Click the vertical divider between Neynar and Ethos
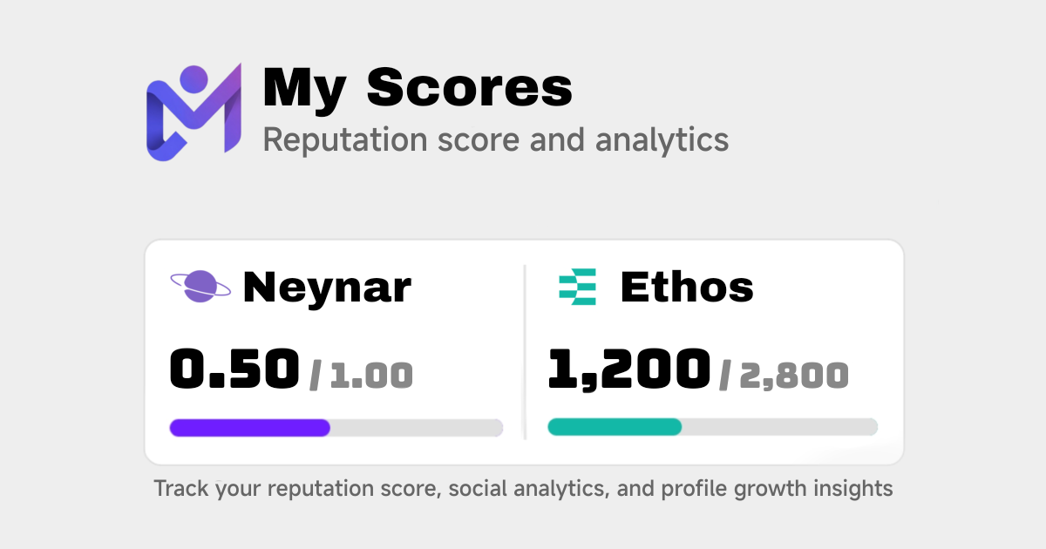 pyautogui.click(x=525, y=352)
